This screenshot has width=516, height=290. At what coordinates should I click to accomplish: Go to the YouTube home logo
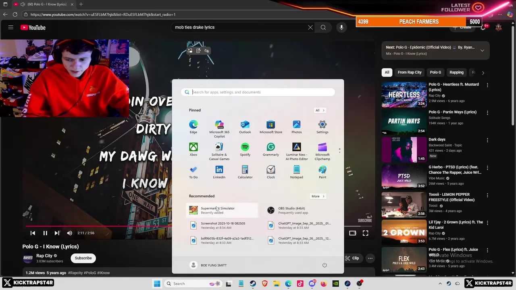(x=33, y=27)
